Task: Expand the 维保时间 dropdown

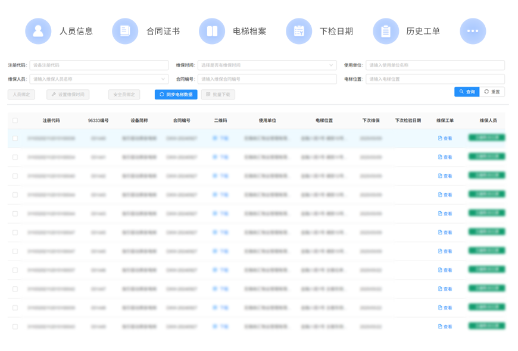Action: (x=267, y=65)
